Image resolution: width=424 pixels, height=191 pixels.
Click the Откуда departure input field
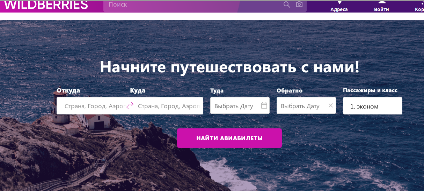(92, 106)
